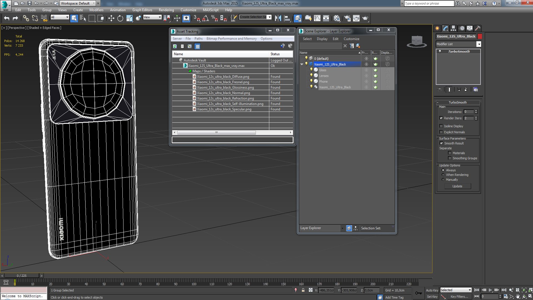The image size is (533, 300).
Task: Activate Select Object tool
Action: coord(74,18)
